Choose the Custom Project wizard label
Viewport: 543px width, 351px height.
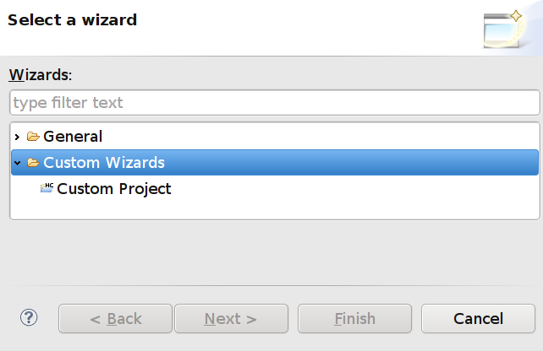(114, 189)
